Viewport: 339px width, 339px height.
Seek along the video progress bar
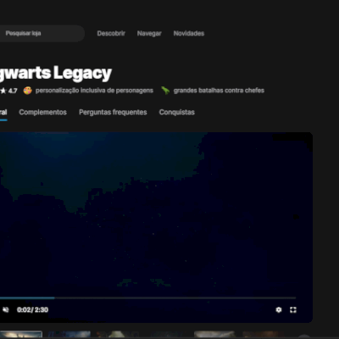(147, 297)
